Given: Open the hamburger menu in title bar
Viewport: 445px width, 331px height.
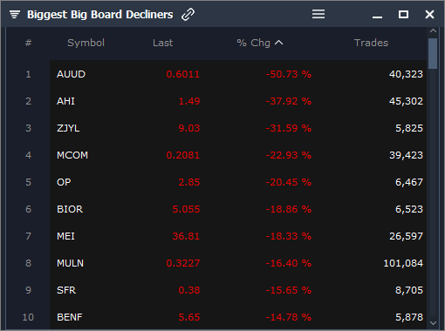Looking at the screenshot, I should 318,14.
